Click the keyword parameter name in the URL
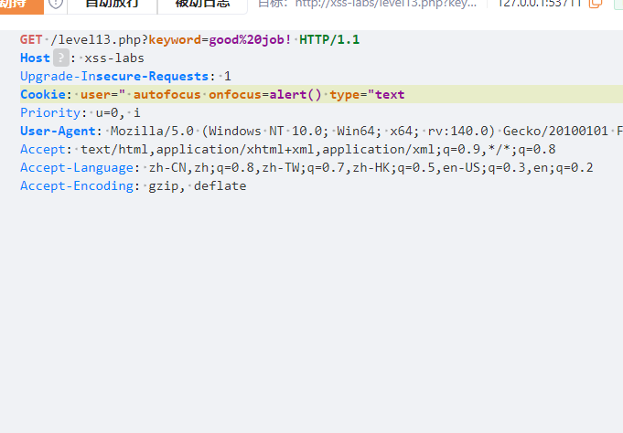 [175, 39]
